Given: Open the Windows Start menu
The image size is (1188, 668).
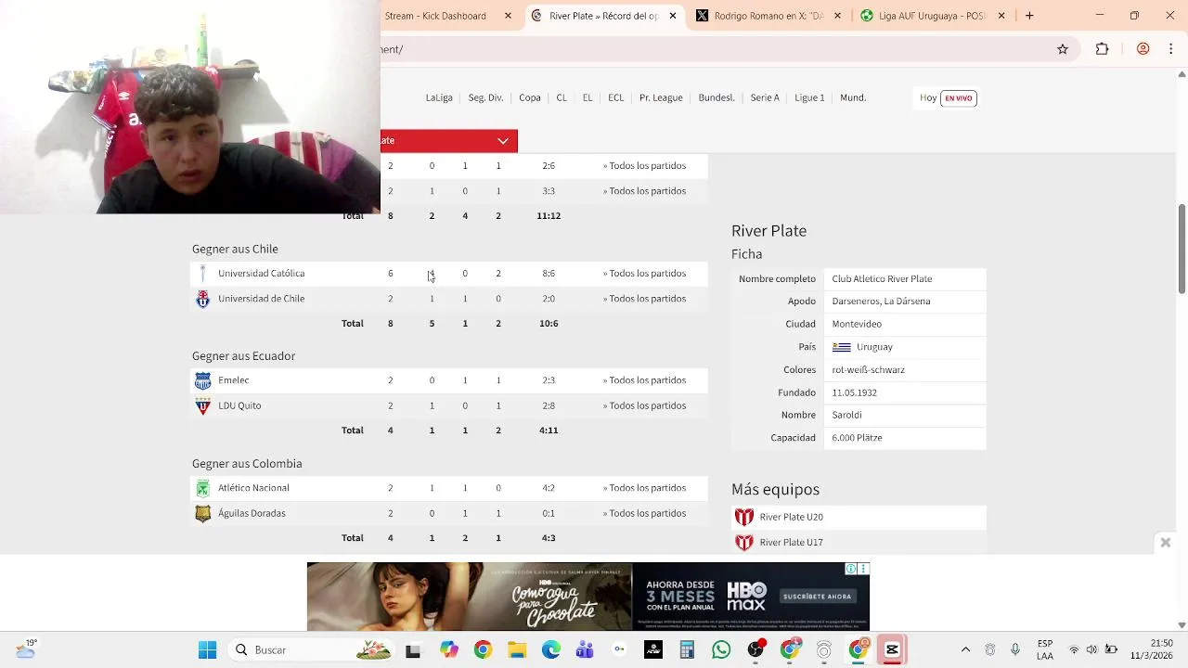Looking at the screenshot, I should pos(207,650).
